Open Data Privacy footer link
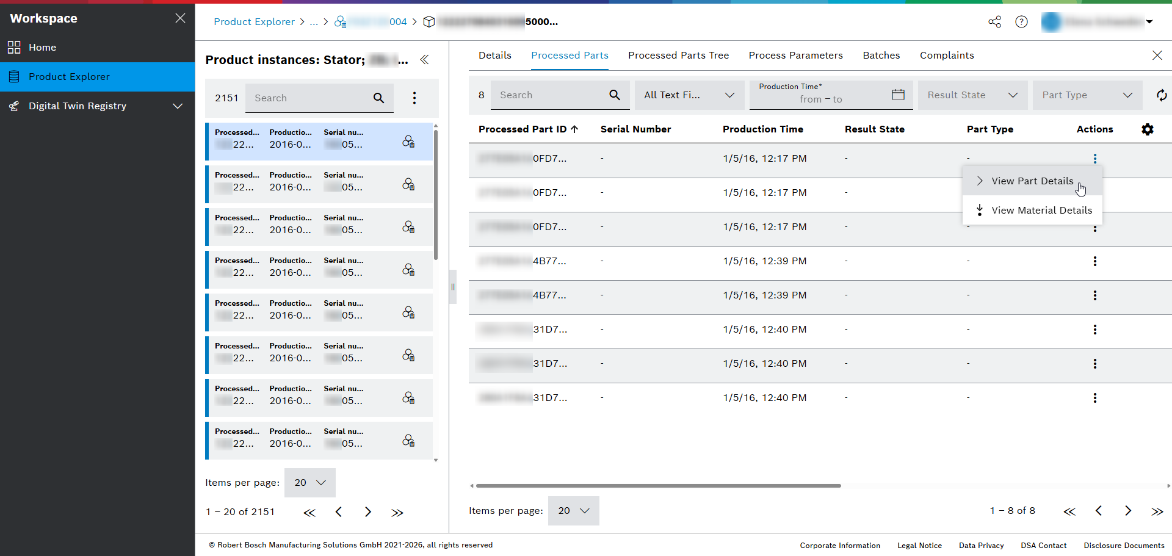The height and width of the screenshot is (556, 1172). point(981,546)
